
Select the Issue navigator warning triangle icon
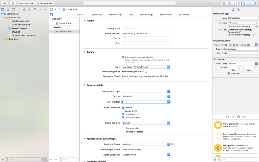(x=24, y=9)
